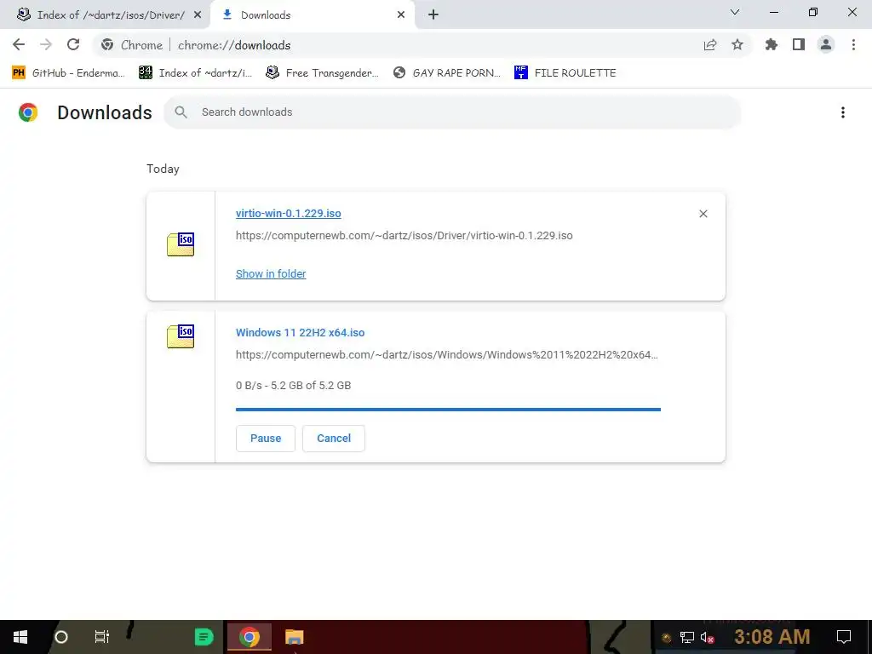Close the Index of /~dartz tab
Image resolution: width=872 pixels, height=654 pixels.
pos(198,15)
